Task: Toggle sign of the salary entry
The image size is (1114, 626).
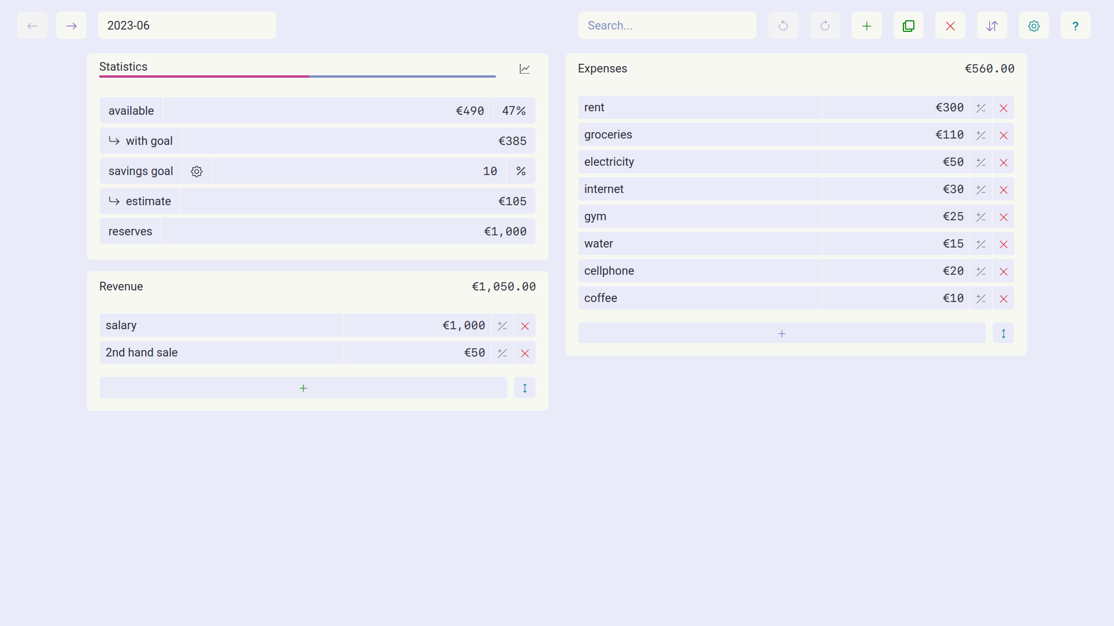Action: [502, 326]
